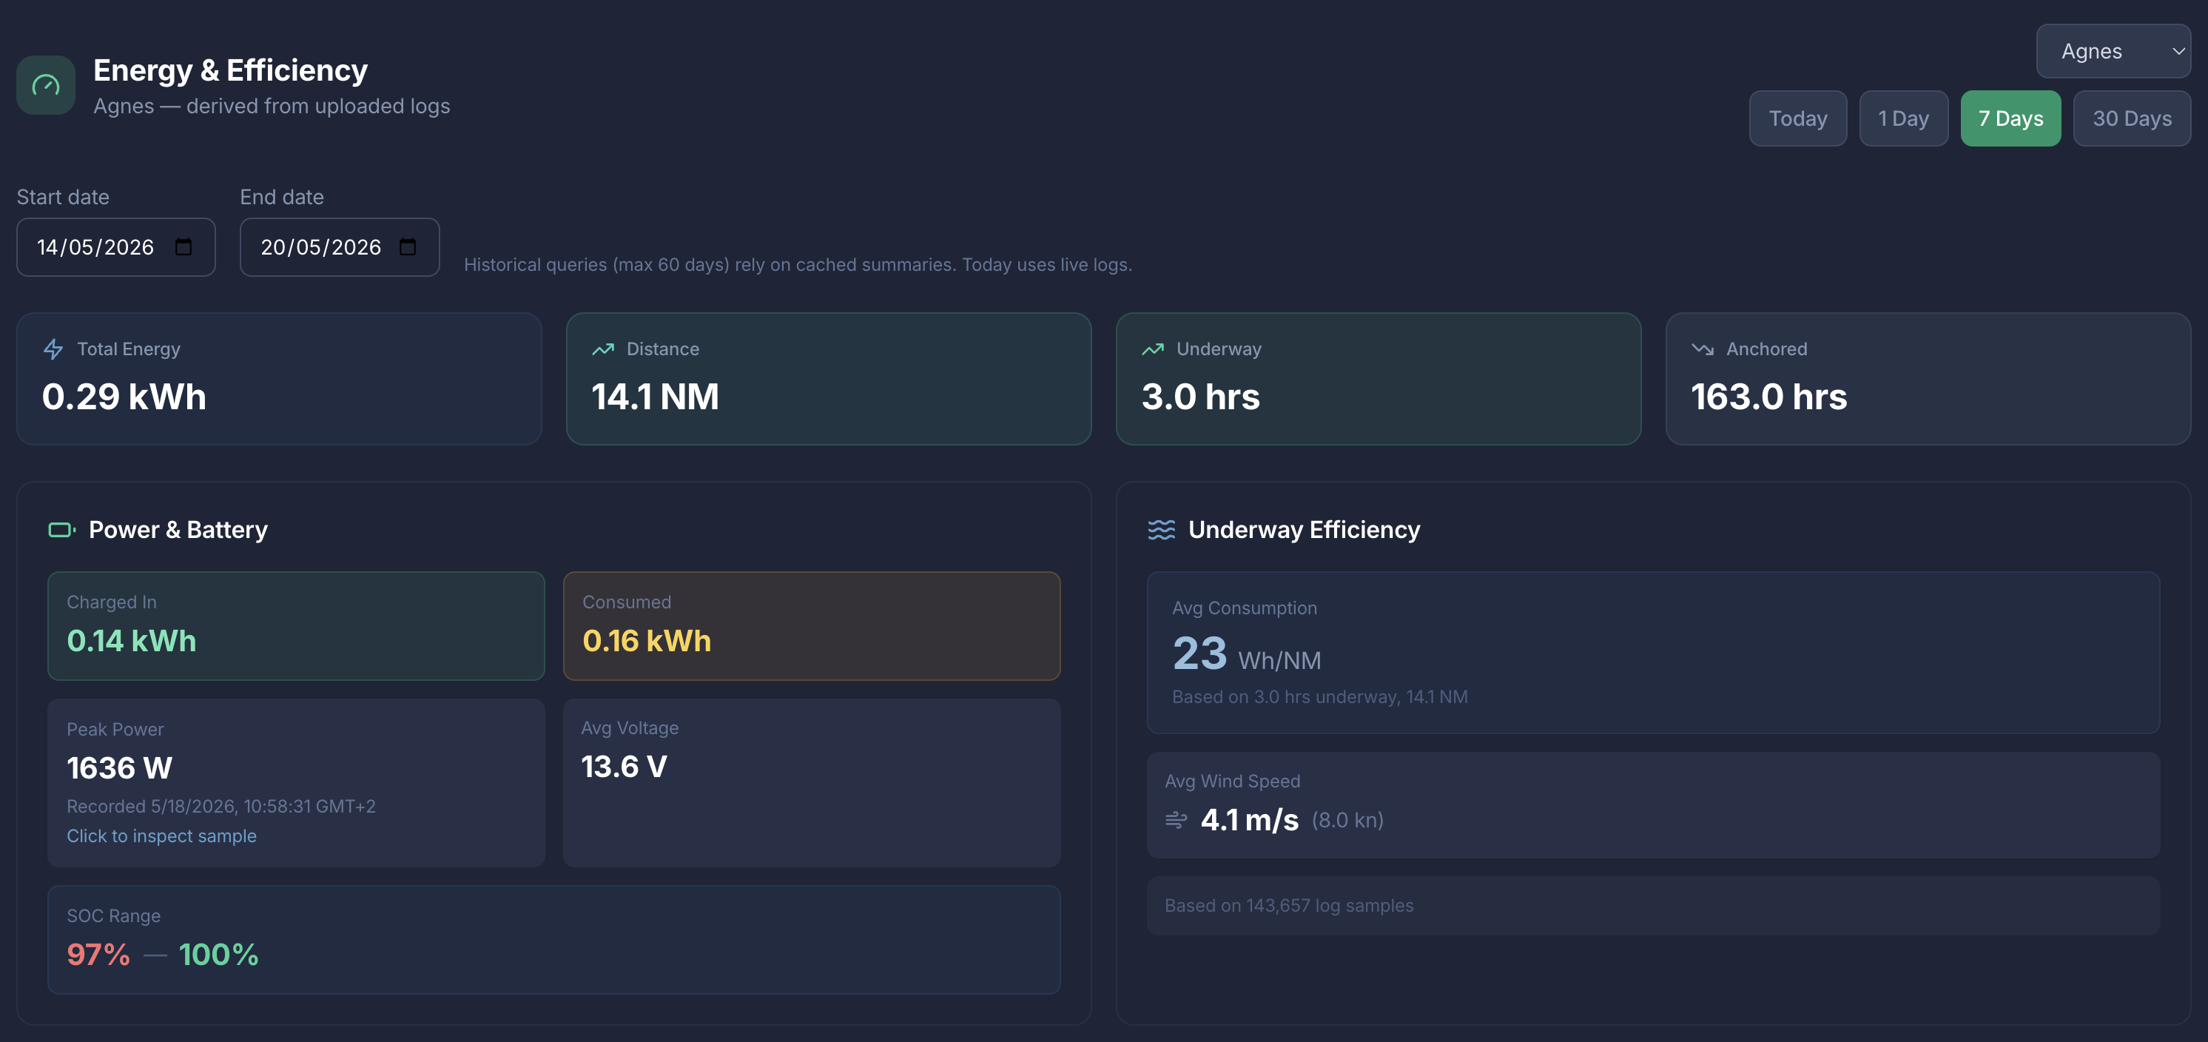Click the Energy & Efficiency gauge icon
Image resolution: width=2208 pixels, height=1042 pixels.
point(45,85)
